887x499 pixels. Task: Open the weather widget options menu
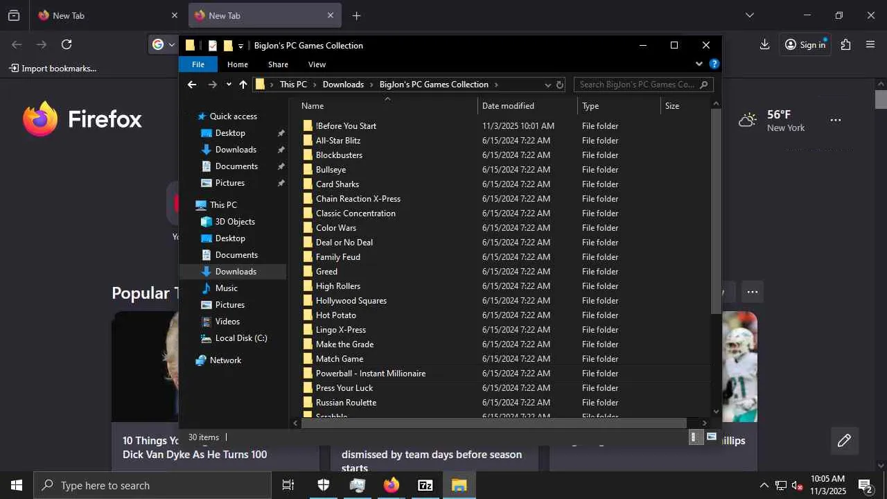836,120
